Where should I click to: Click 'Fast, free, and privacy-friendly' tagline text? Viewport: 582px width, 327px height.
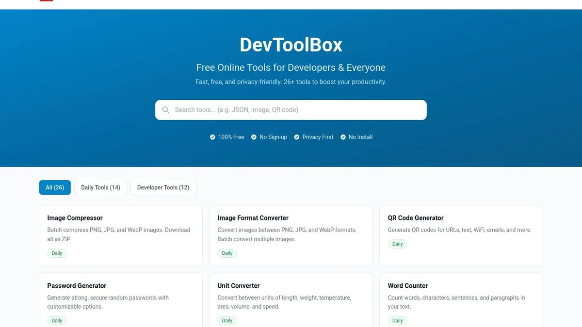click(x=291, y=82)
